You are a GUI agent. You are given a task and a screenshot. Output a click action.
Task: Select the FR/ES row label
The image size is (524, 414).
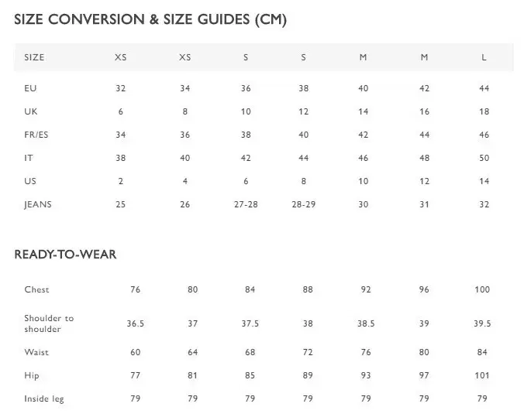pos(36,135)
